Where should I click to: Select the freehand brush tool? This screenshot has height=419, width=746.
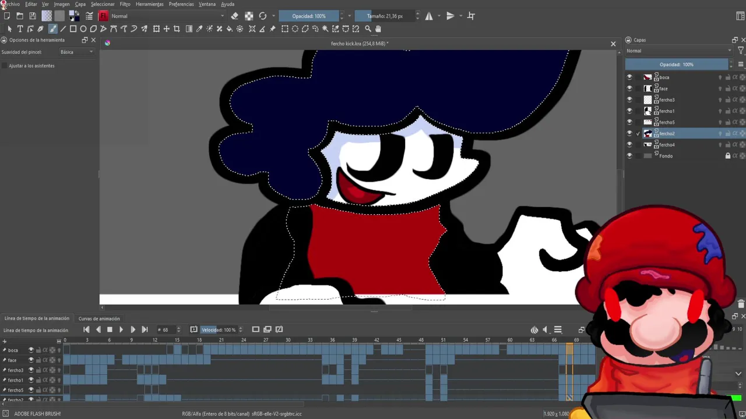pyautogui.click(x=52, y=29)
